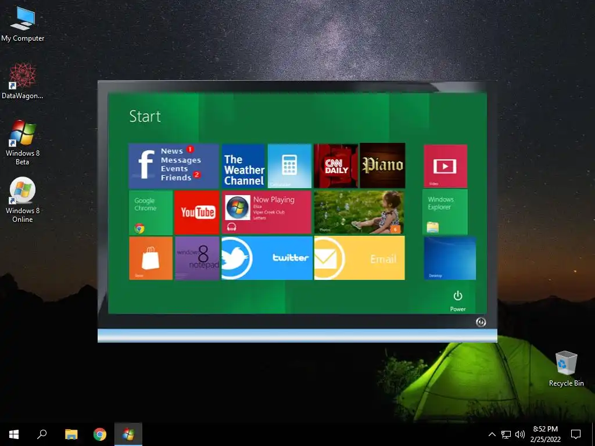The image size is (595, 446).
Task: Click the active Windows 8 taskbar app
Action: pos(128,434)
